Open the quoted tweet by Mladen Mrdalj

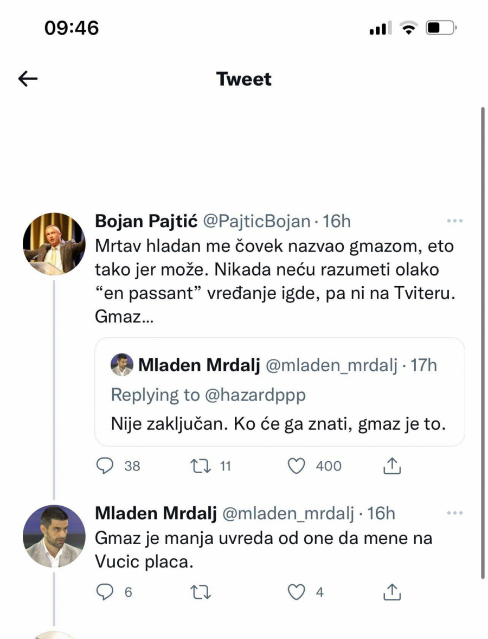tap(279, 423)
